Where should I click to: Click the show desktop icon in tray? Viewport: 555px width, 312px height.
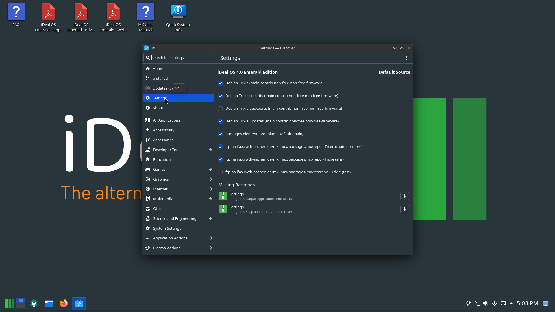tap(546, 303)
